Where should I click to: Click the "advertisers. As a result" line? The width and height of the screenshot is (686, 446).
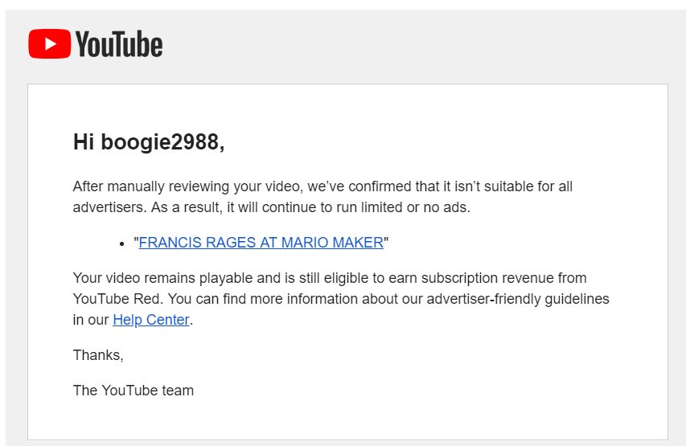tap(271, 207)
